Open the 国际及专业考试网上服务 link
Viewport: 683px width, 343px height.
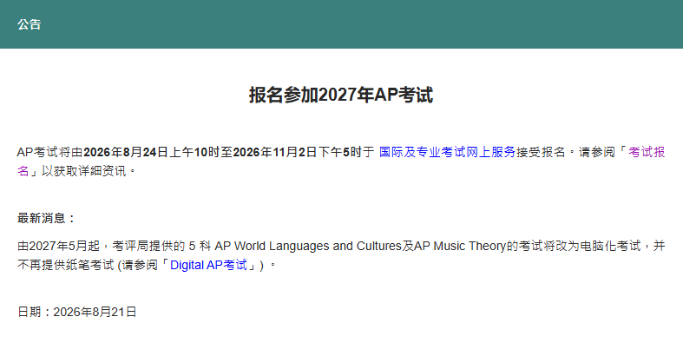[447, 152]
